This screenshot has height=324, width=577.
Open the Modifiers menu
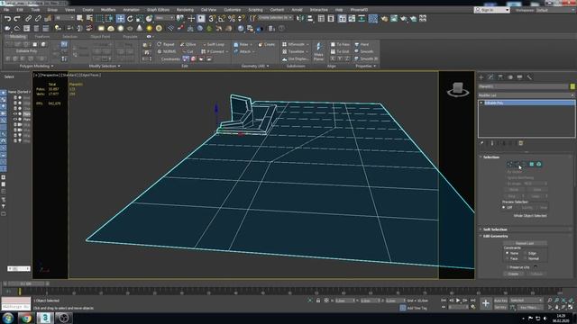point(108,10)
